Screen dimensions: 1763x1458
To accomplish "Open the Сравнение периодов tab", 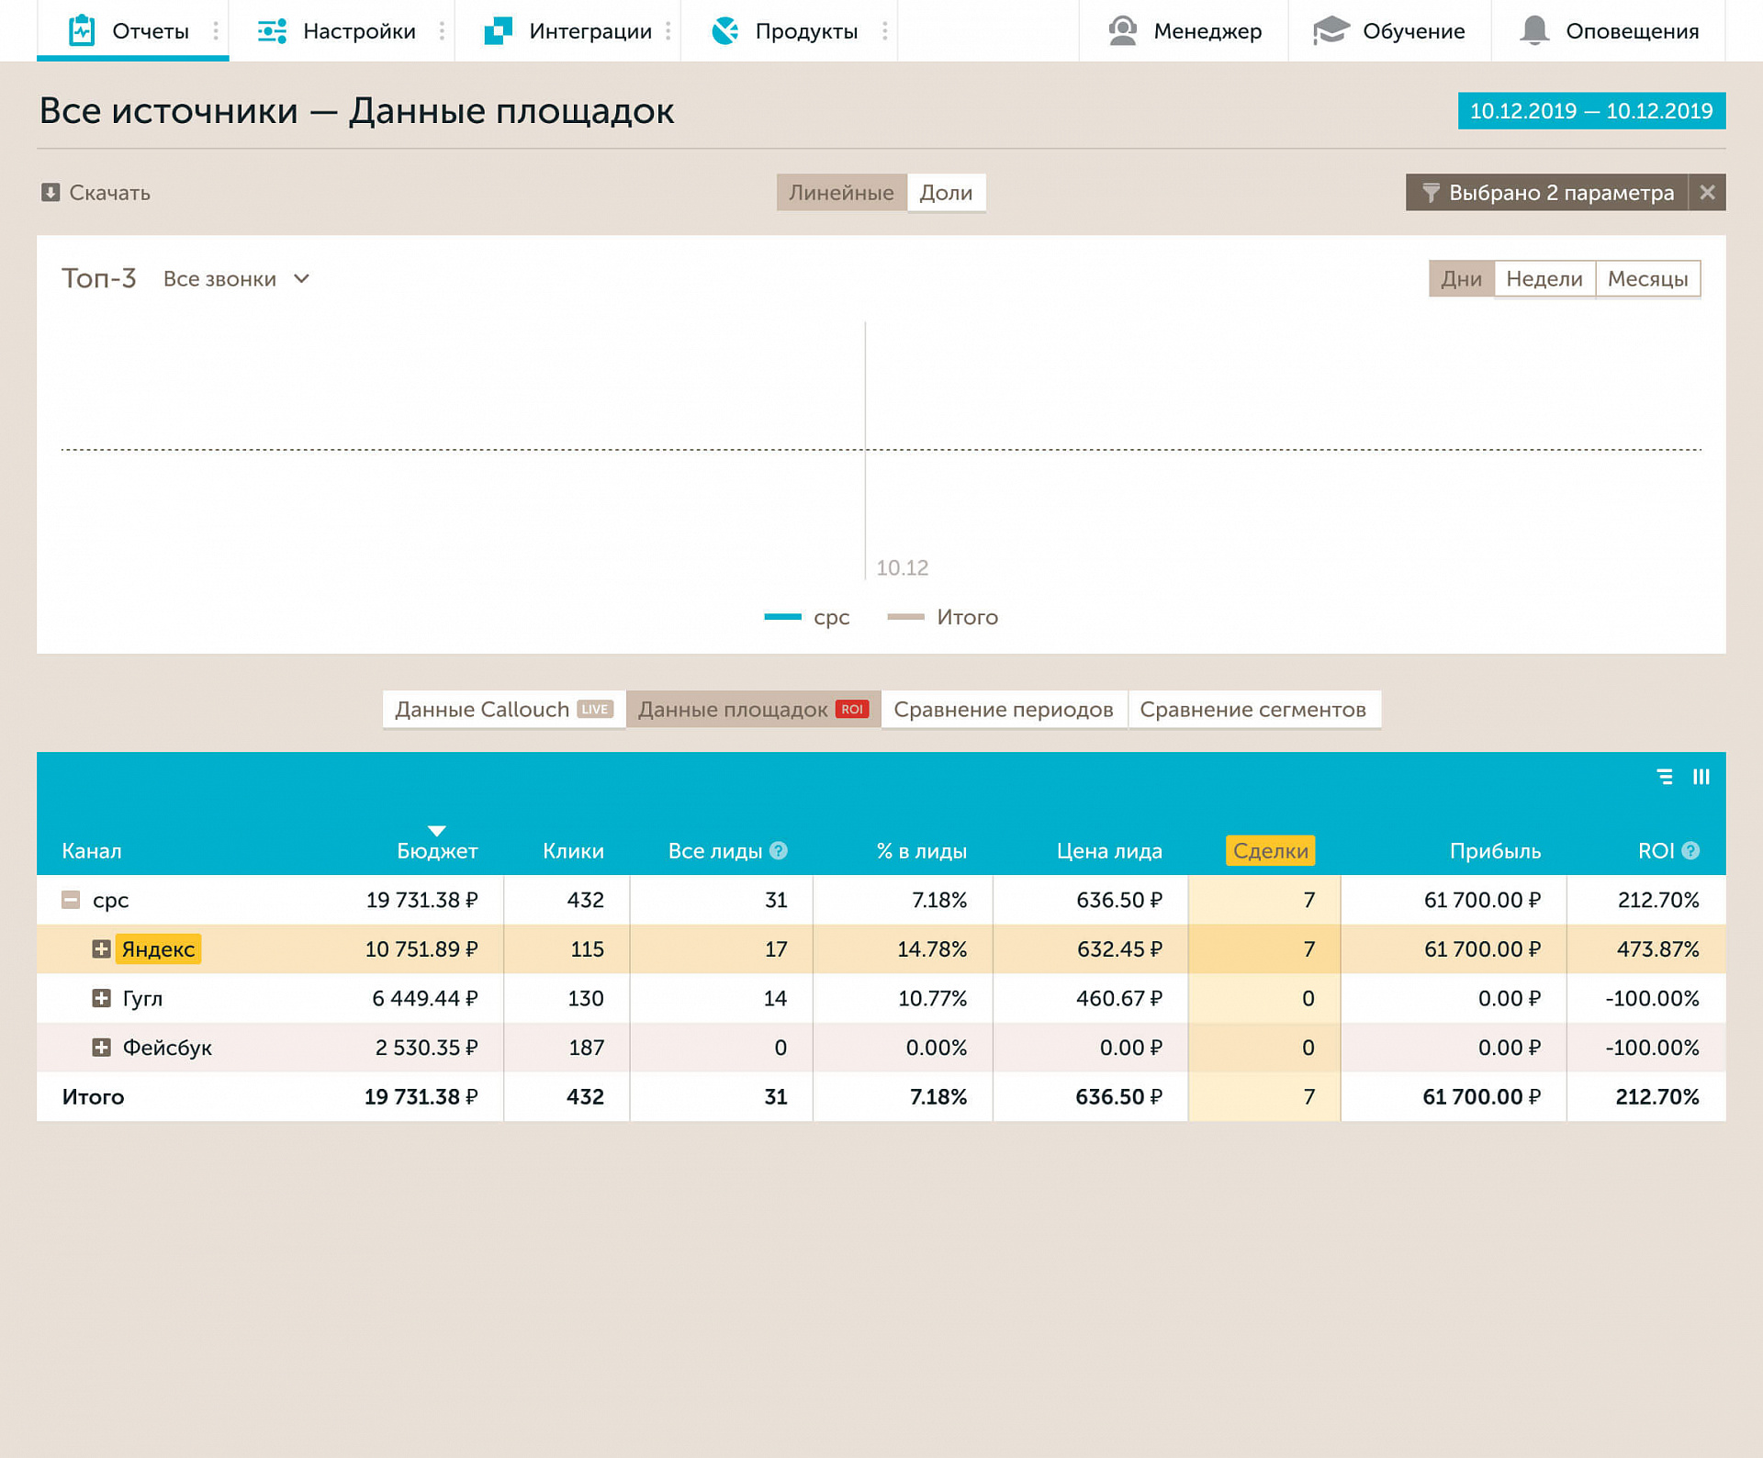I will pyautogui.click(x=1003, y=710).
